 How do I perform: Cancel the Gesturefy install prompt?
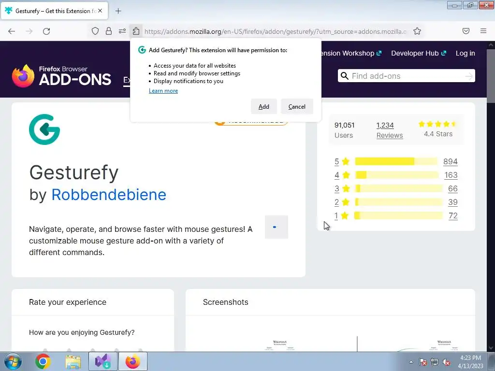[x=297, y=107]
